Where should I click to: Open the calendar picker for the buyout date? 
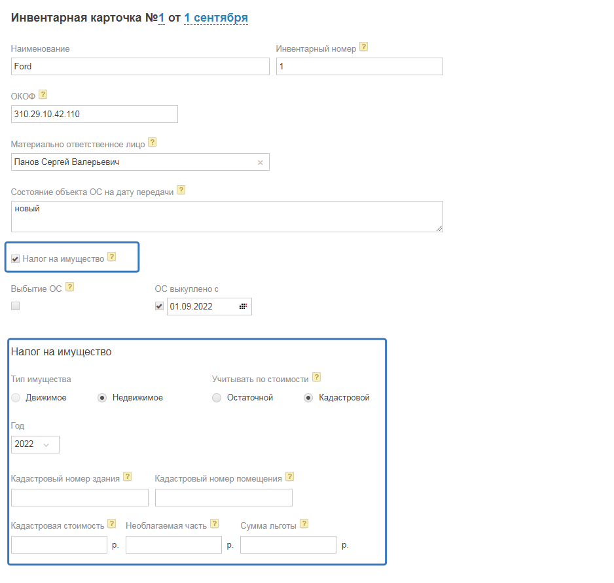coord(242,306)
